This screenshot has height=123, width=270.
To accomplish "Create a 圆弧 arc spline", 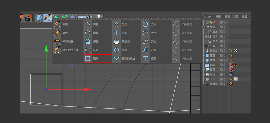I will click(91, 24).
